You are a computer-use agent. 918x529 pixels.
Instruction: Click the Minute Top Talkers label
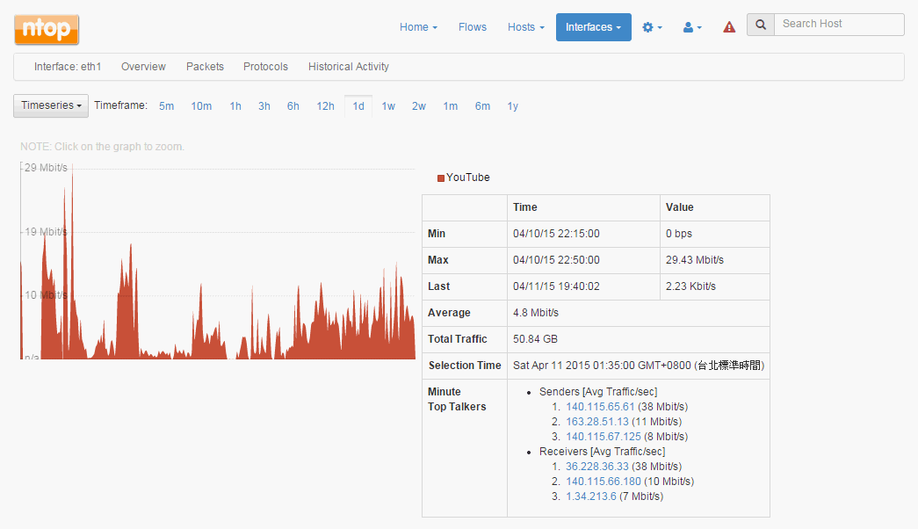point(457,400)
